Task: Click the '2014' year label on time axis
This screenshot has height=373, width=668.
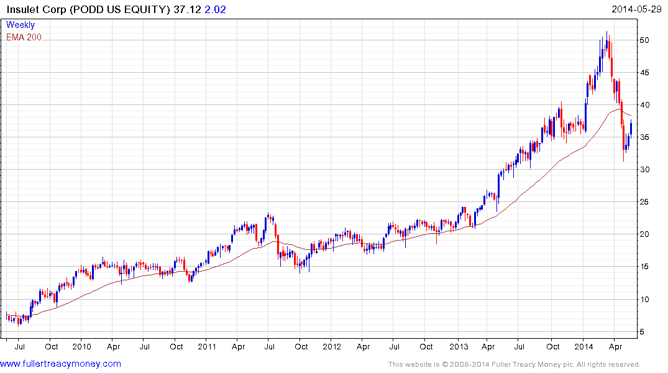Action: pyautogui.click(x=583, y=346)
